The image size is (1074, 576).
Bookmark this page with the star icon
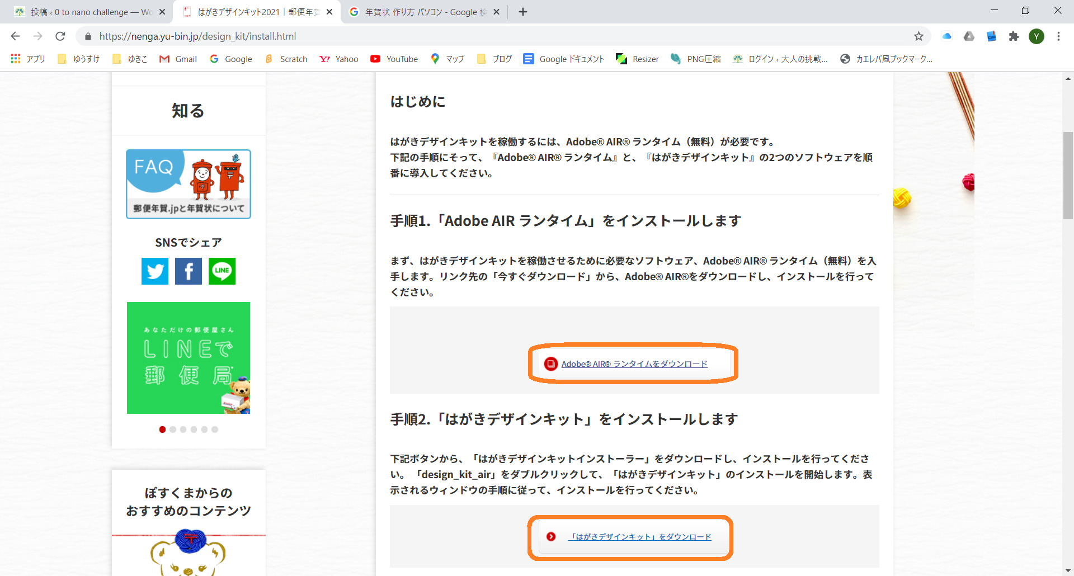918,36
